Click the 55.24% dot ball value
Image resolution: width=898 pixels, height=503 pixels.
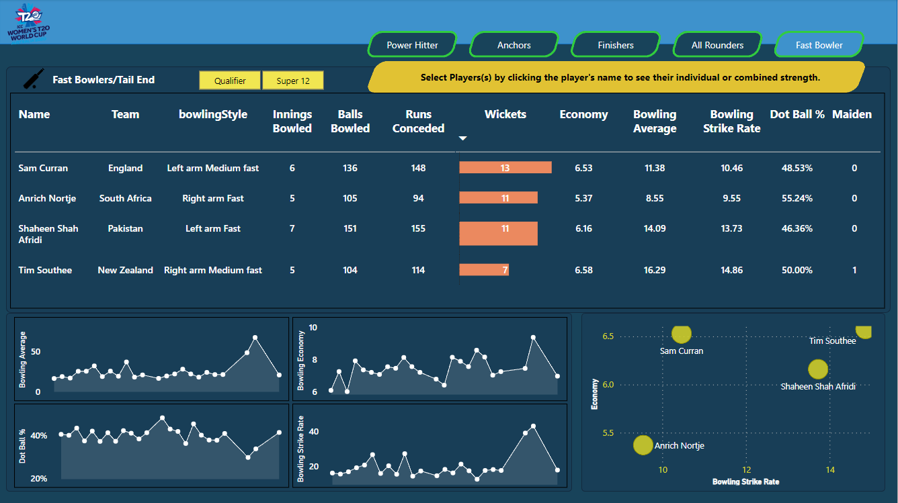(x=797, y=198)
